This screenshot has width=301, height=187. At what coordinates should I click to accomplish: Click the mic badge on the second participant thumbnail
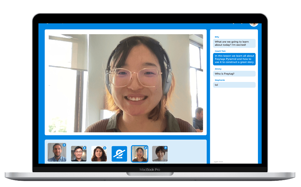(84, 148)
